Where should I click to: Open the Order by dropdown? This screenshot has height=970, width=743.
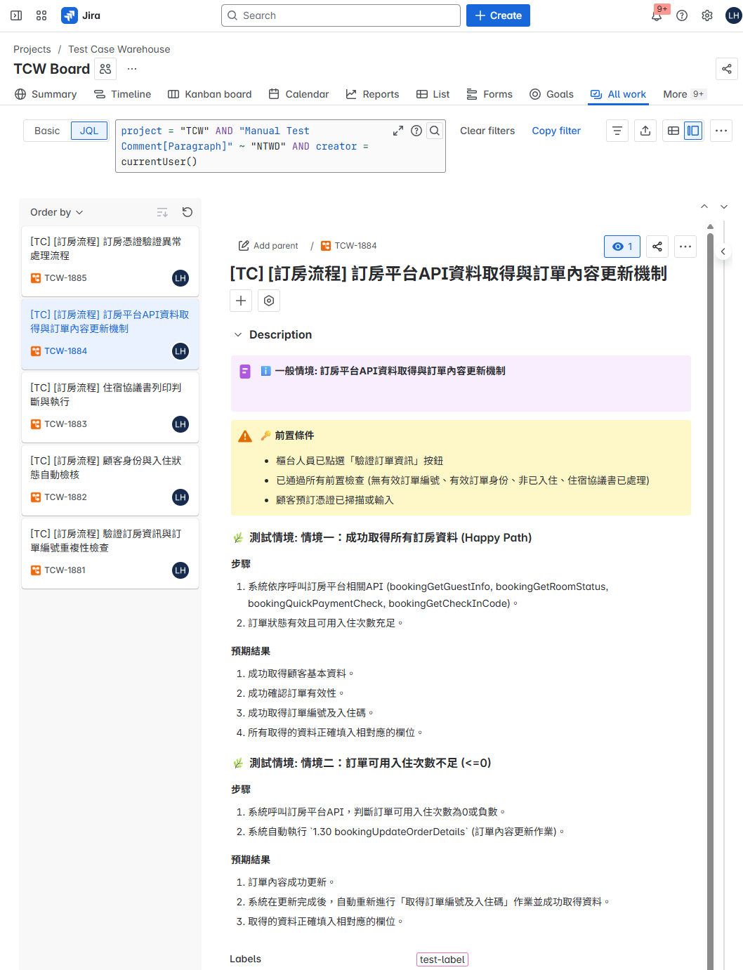[55, 212]
